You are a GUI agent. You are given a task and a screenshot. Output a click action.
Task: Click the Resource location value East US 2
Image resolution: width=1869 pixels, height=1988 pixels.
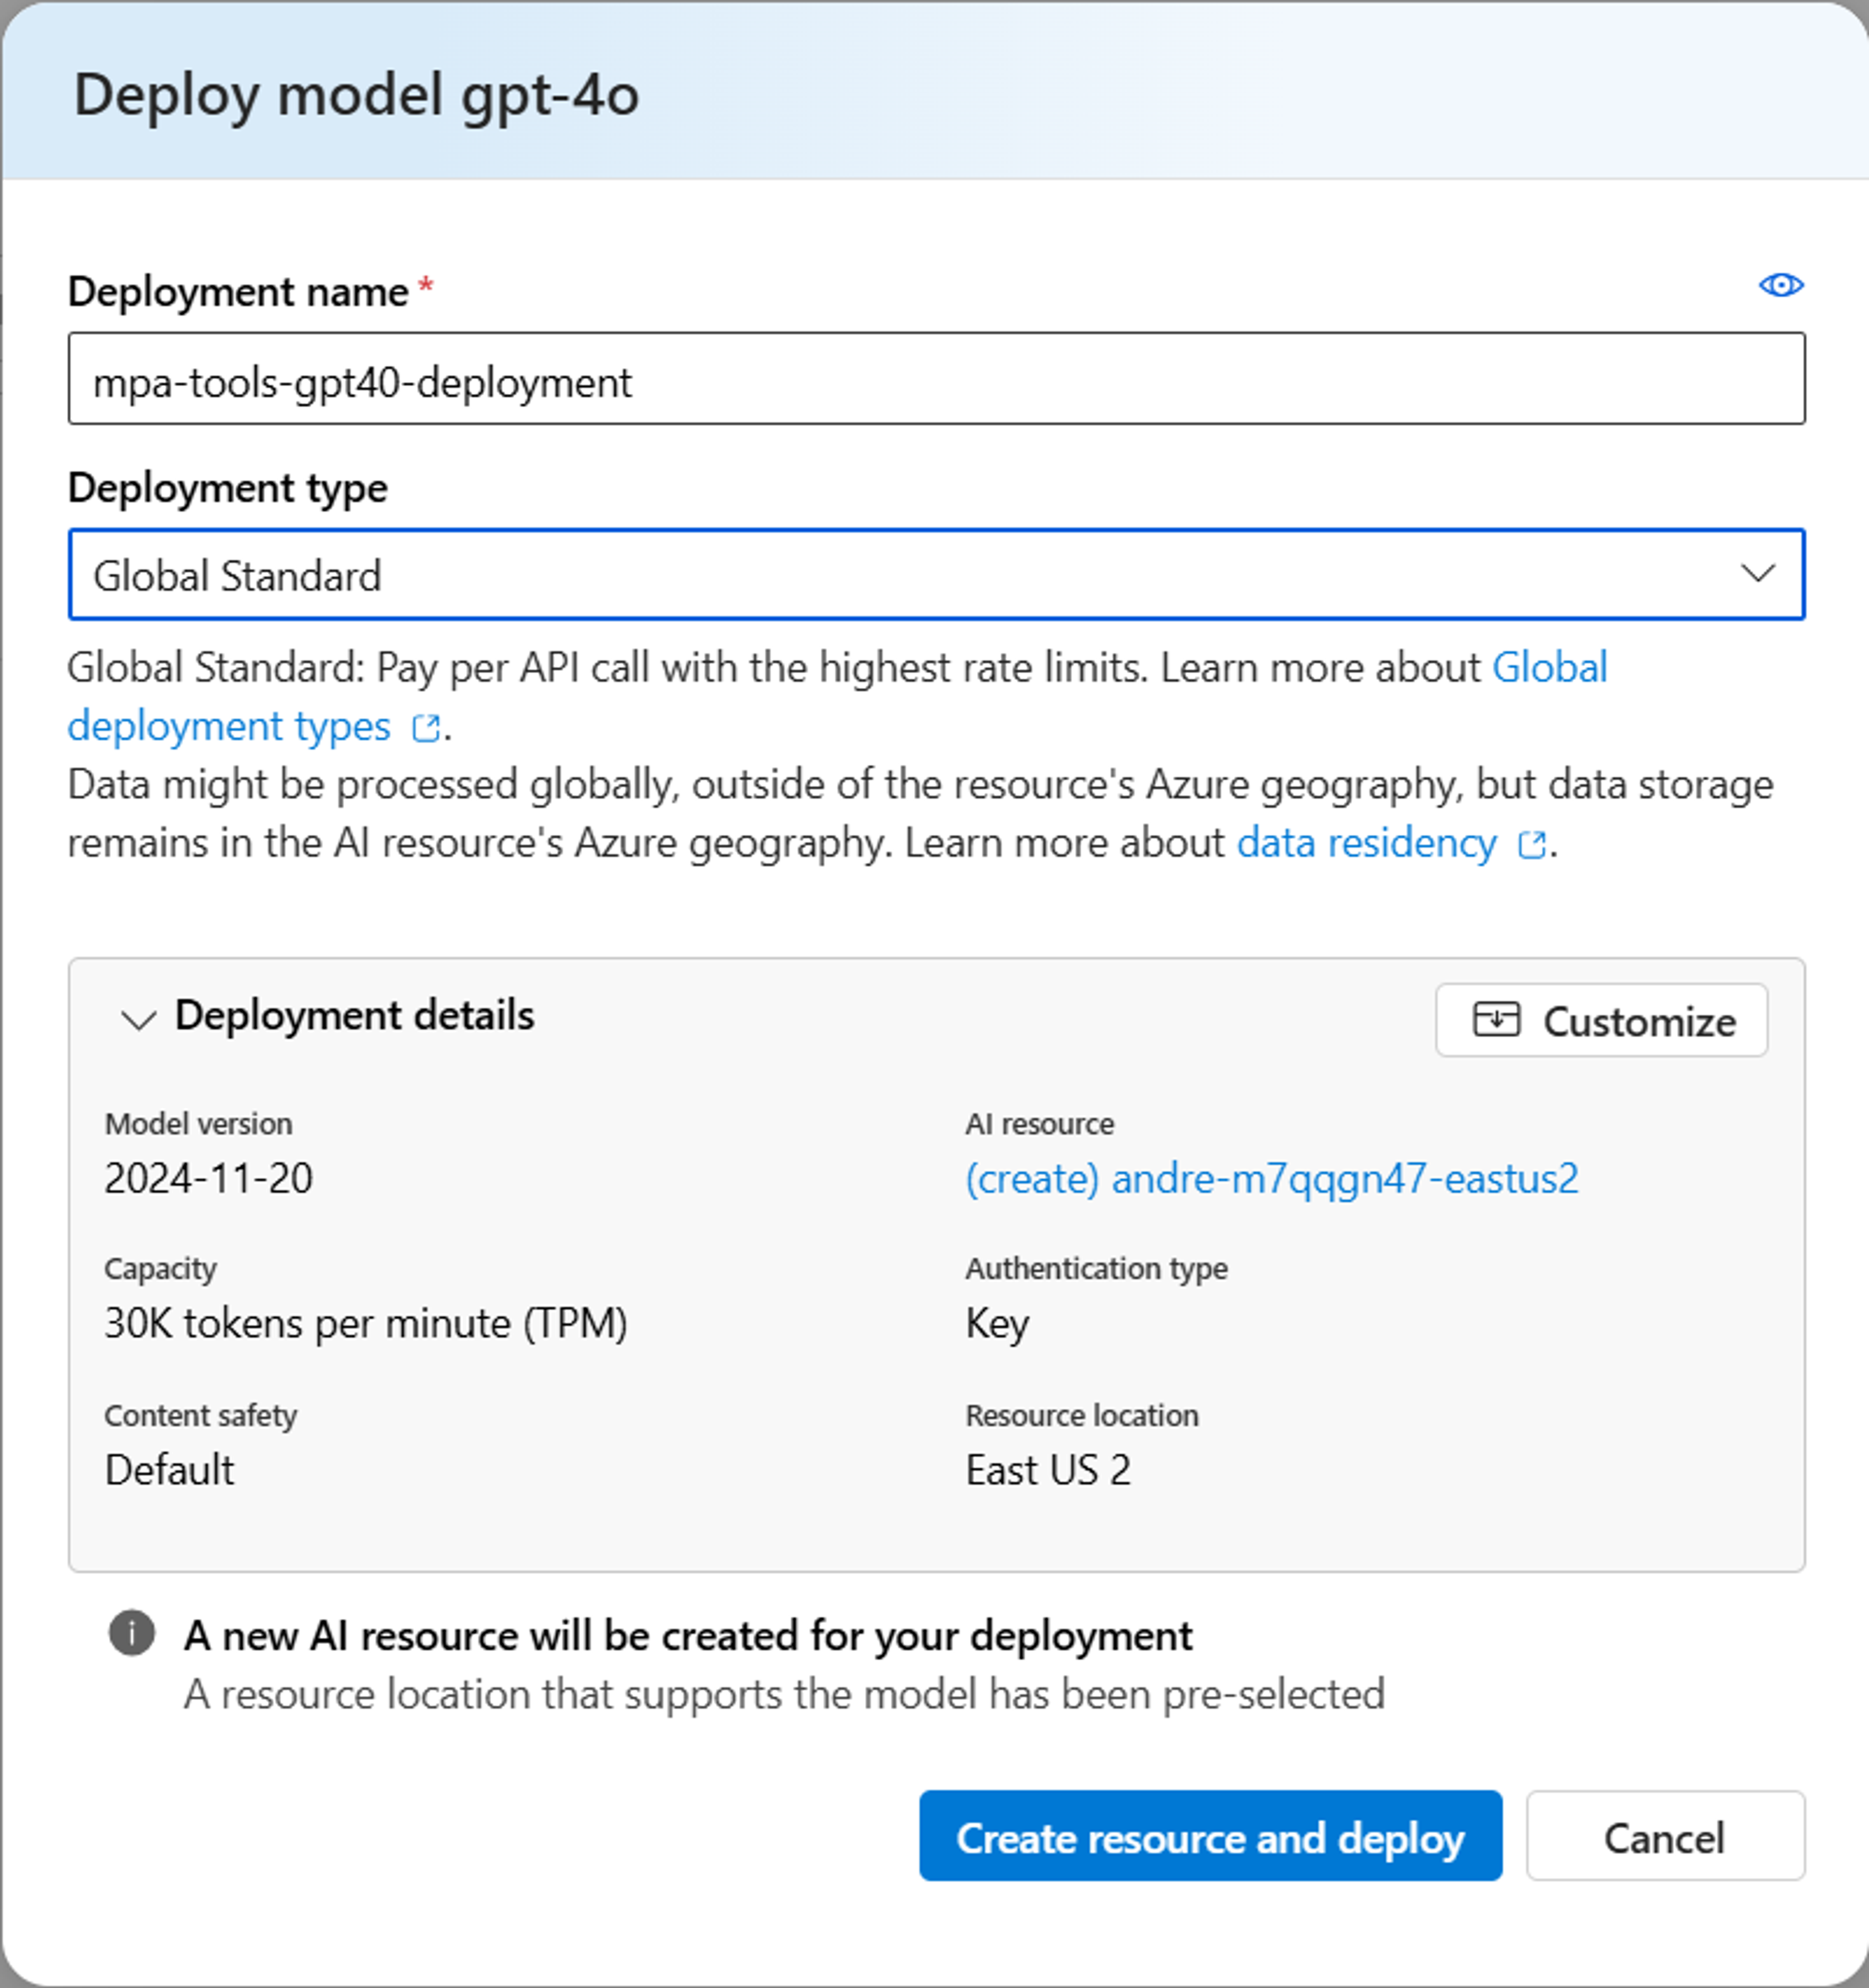pyautogui.click(x=1048, y=1471)
